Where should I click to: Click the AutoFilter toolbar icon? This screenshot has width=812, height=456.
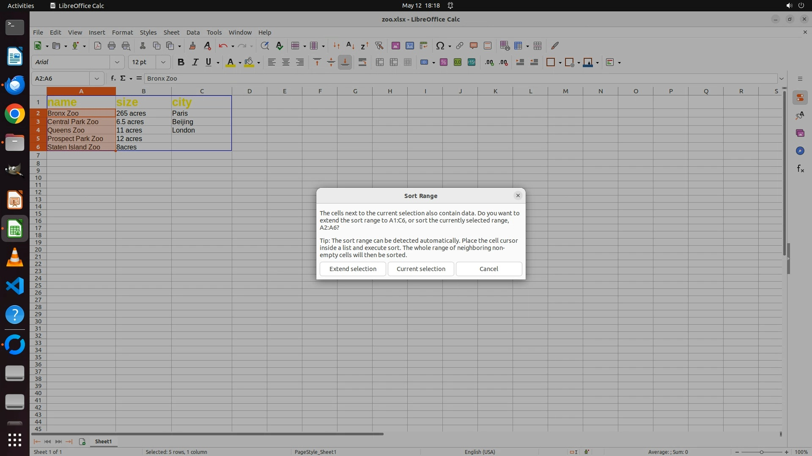[379, 46]
